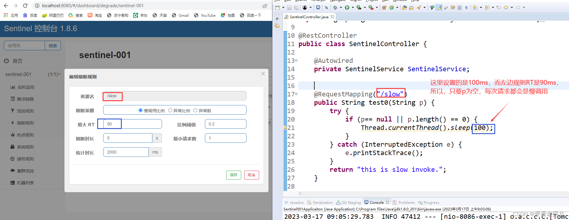The width and height of the screenshot is (569, 220).
Task: Click the Eclipse Coverage run icon
Action: point(359,7)
